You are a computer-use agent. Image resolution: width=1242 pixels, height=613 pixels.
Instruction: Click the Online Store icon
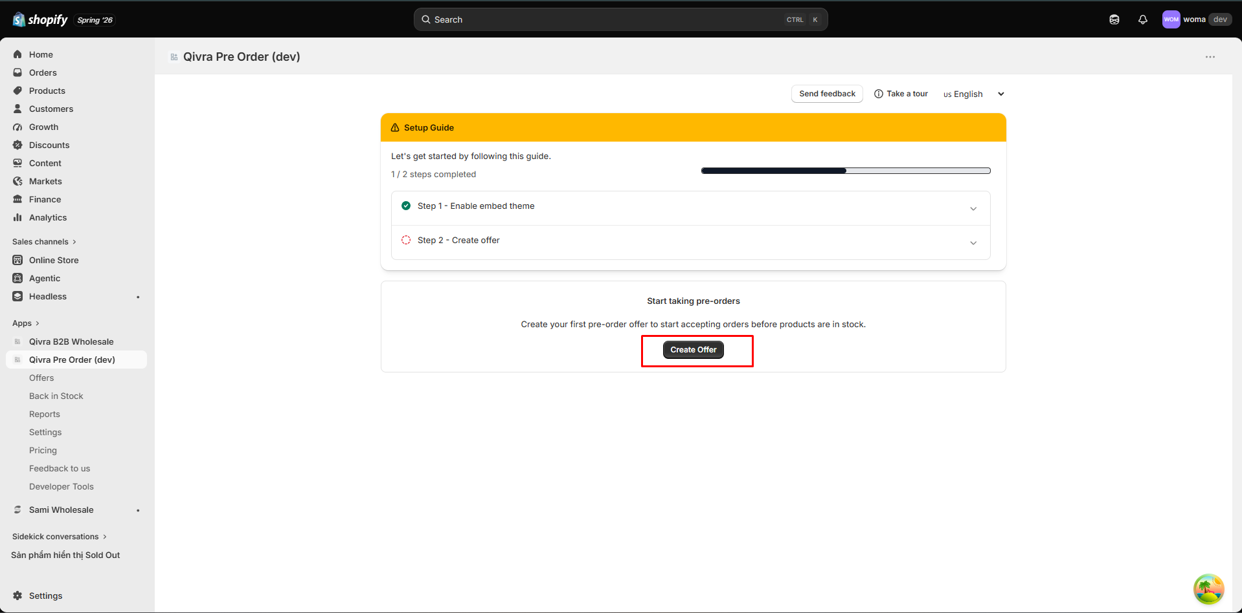[x=17, y=260]
